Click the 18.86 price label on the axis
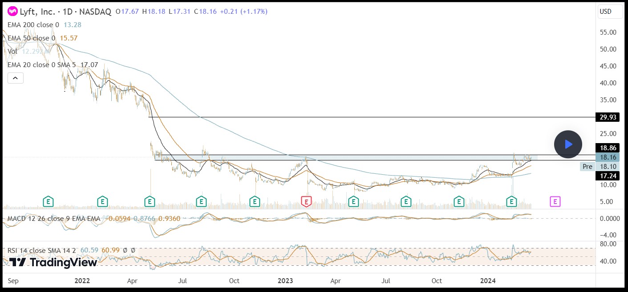This screenshot has height=292, width=628. [608, 148]
